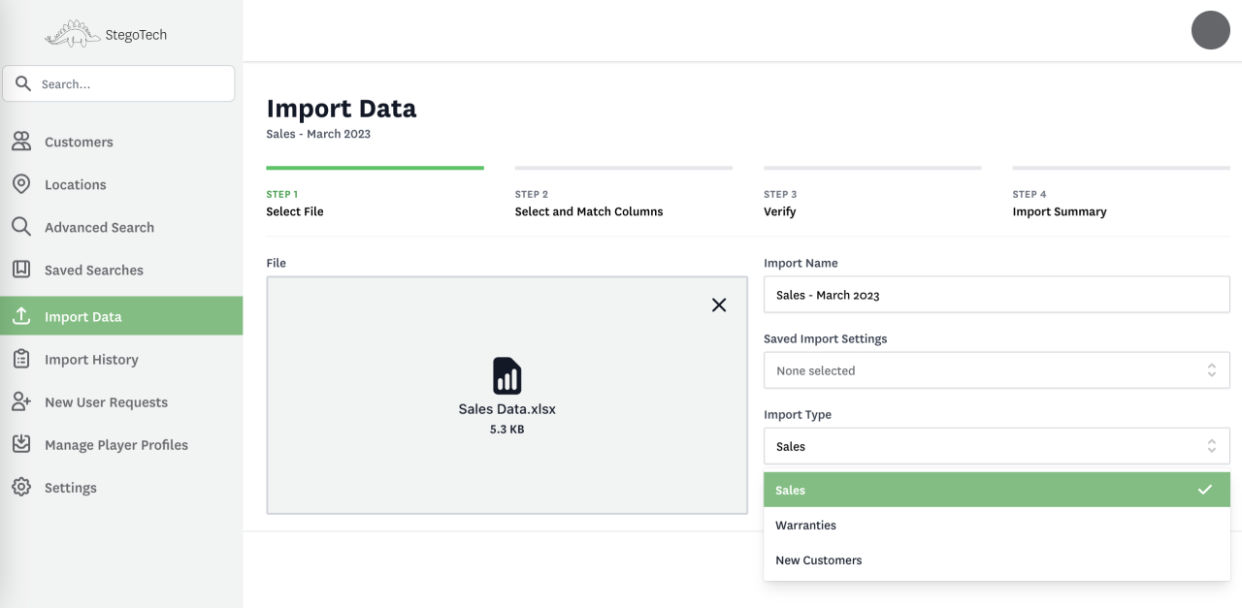
Task: Go to Step 3 Verify
Action: click(x=871, y=194)
